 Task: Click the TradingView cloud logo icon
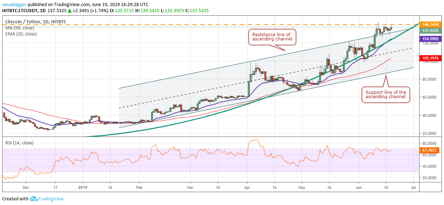[34, 199]
